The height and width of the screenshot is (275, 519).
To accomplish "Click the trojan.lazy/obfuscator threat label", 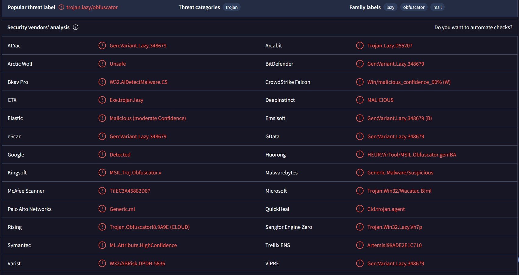I will (92, 7).
